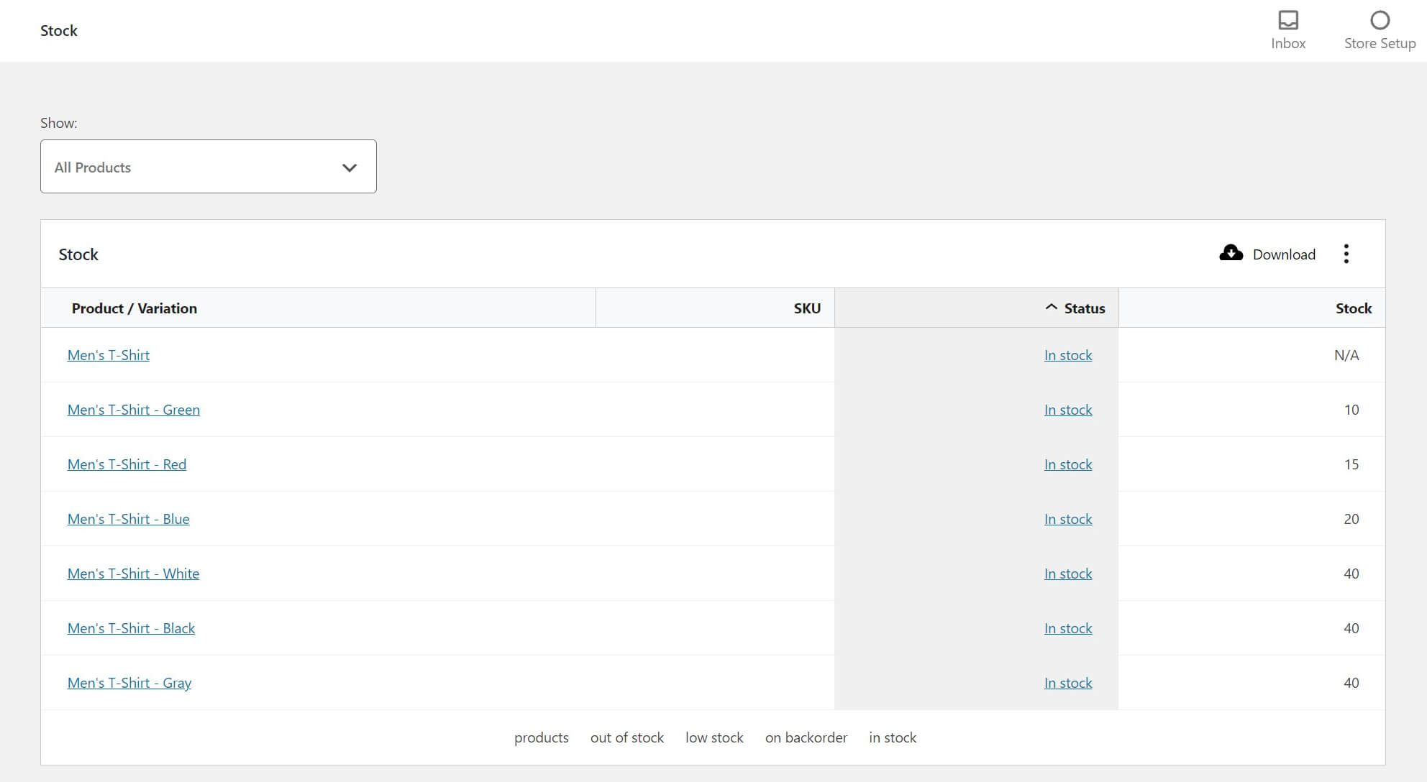Switch to the out of stock summary

pos(626,737)
